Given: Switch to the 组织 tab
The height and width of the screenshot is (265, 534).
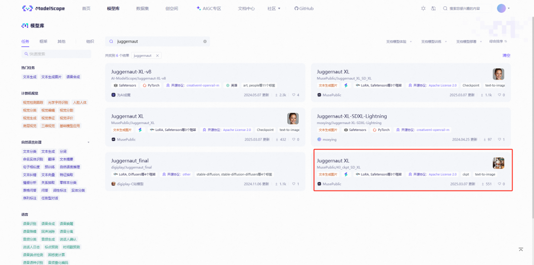Looking at the screenshot, I should point(90,42).
